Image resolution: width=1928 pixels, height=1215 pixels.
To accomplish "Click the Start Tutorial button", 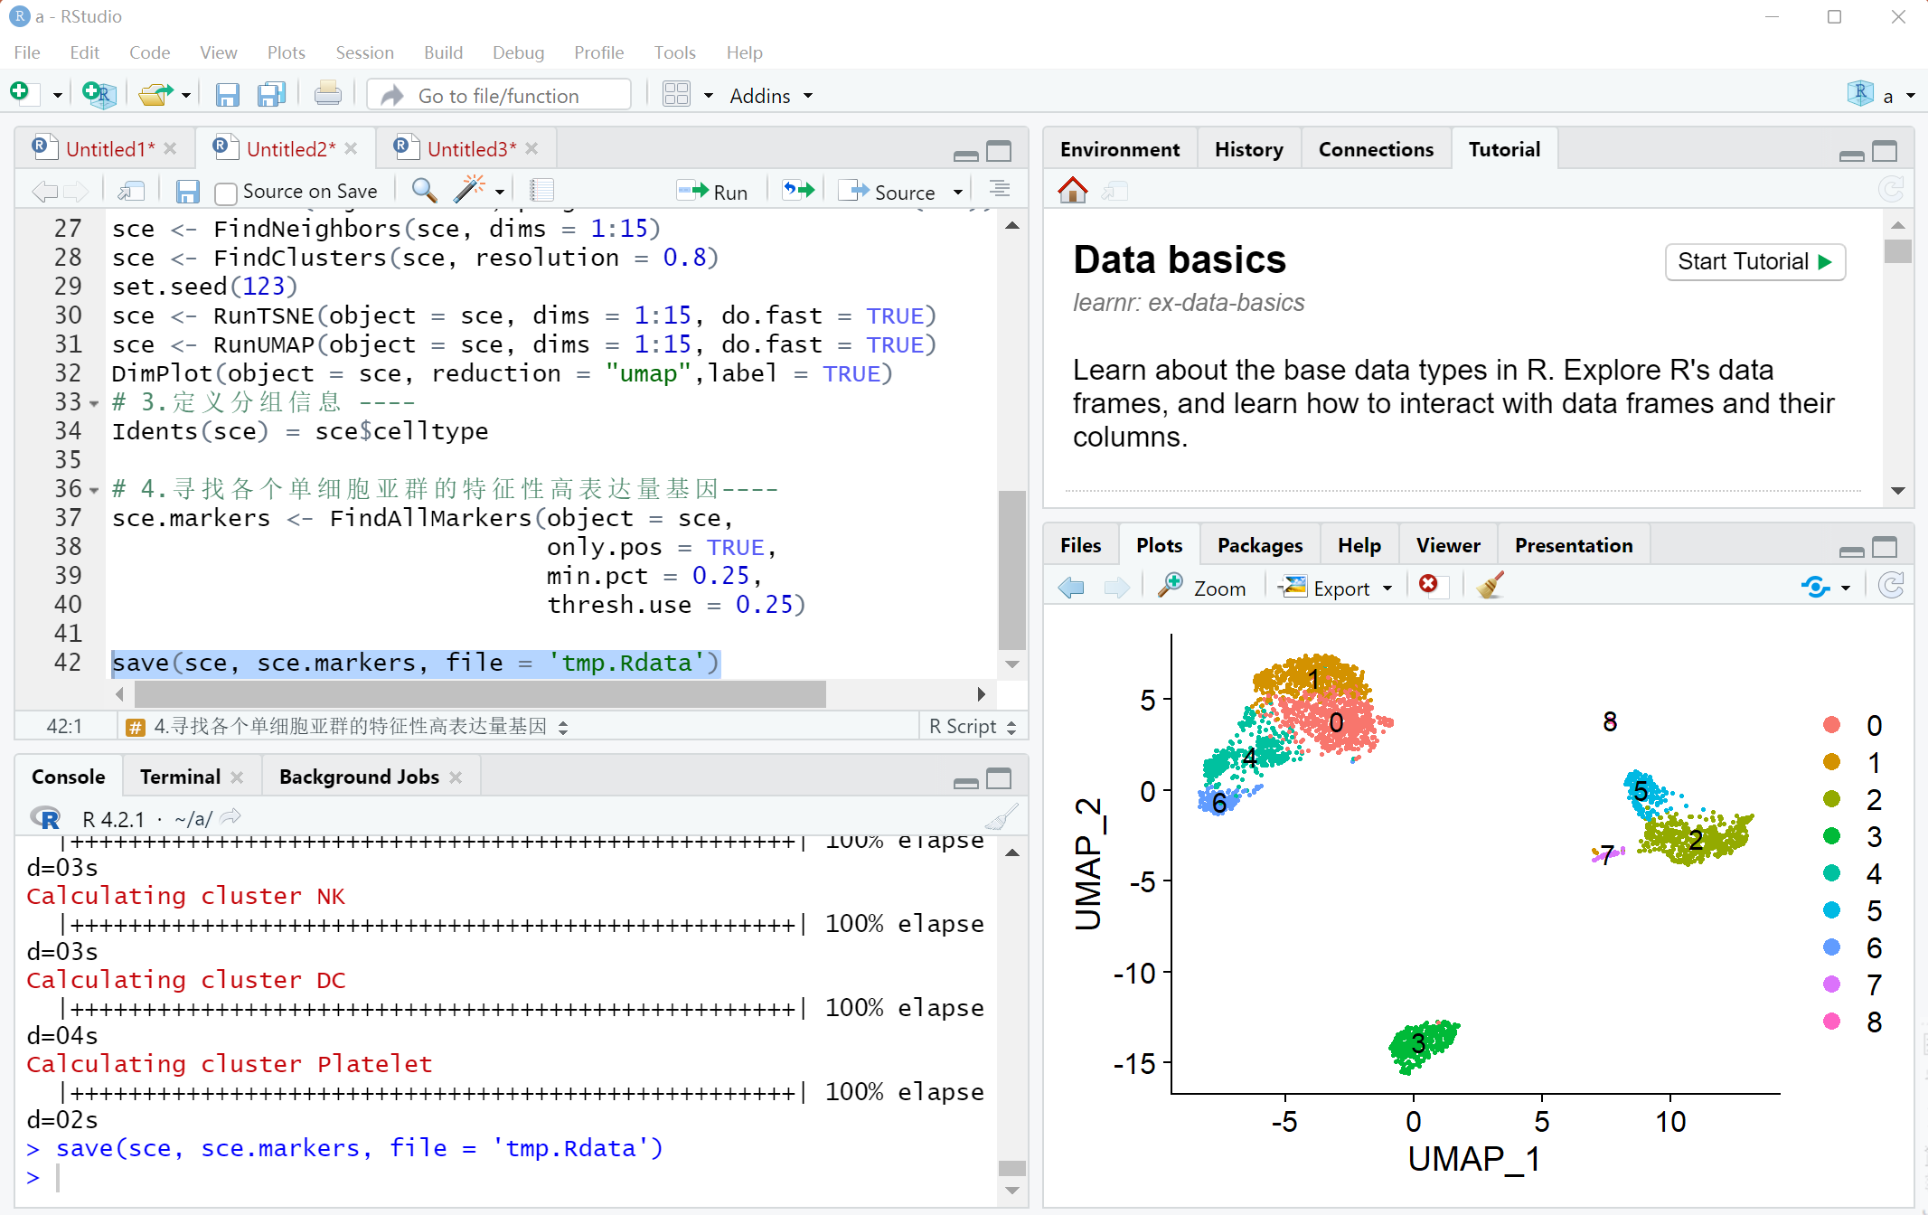I will 1754,261.
